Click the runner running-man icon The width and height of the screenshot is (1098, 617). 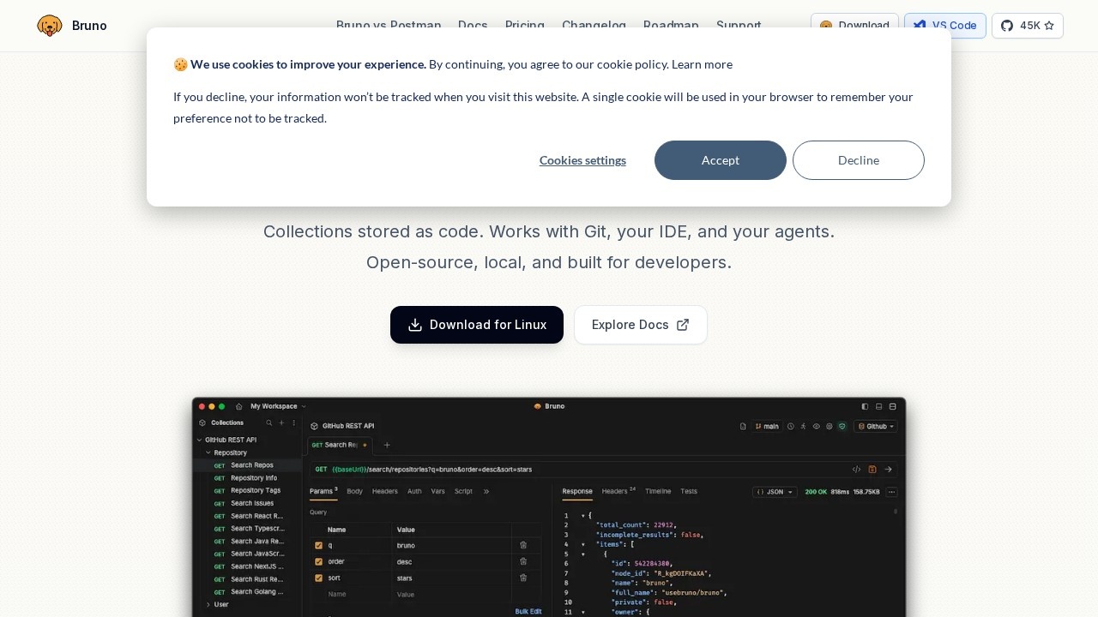[x=804, y=426]
